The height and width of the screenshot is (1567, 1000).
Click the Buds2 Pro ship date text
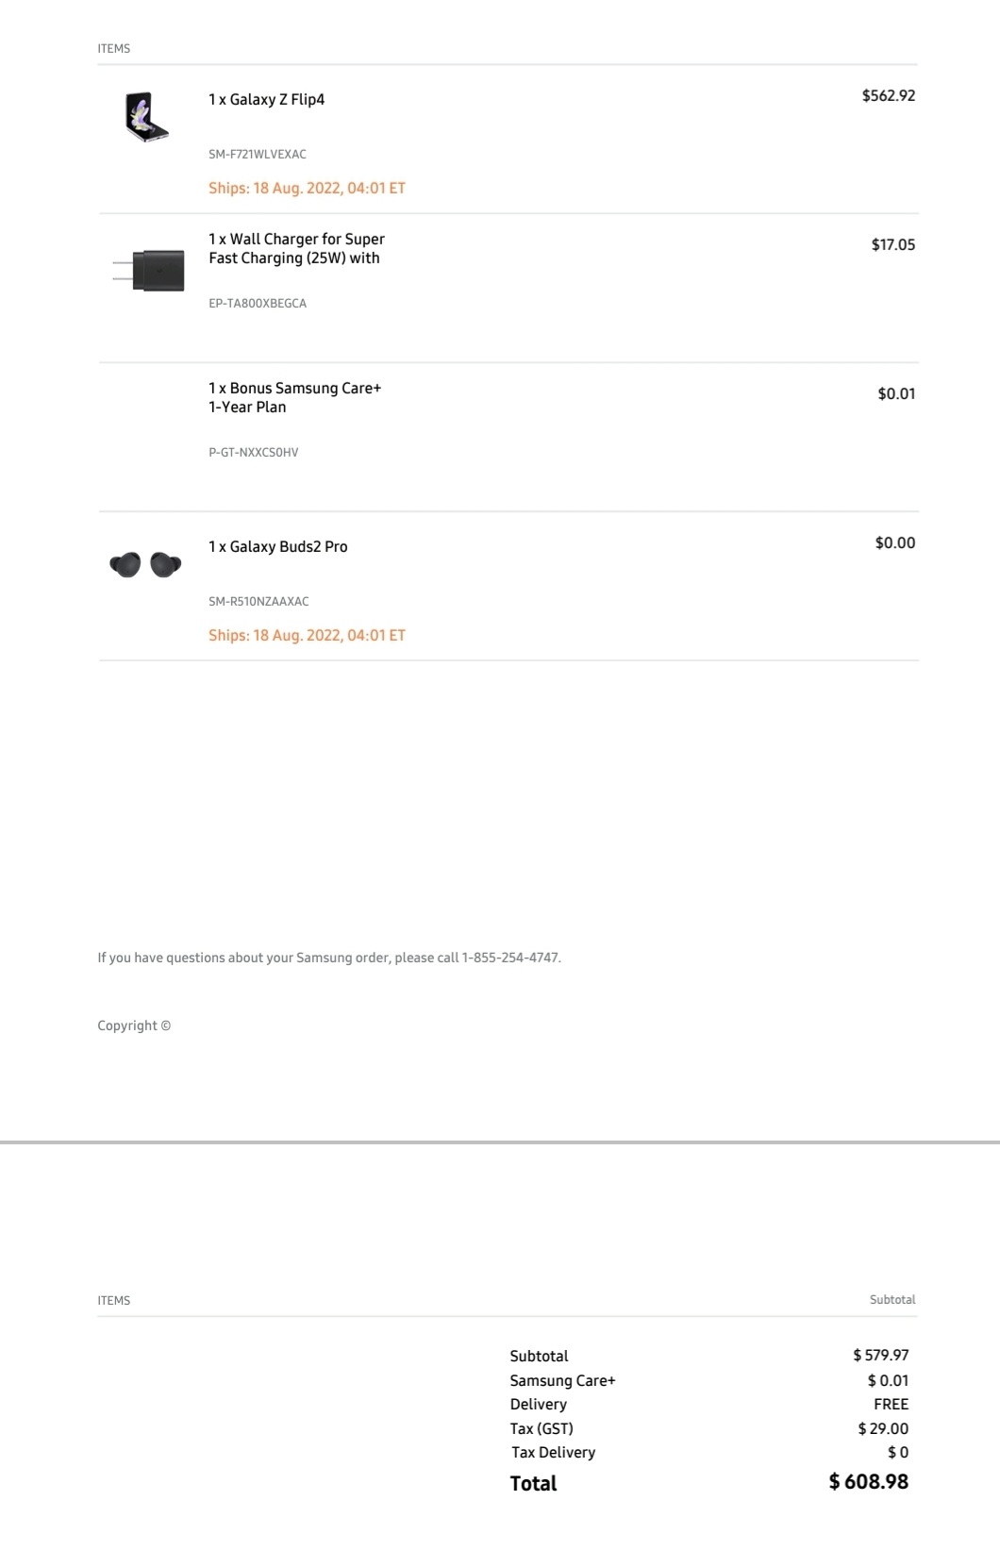(307, 635)
